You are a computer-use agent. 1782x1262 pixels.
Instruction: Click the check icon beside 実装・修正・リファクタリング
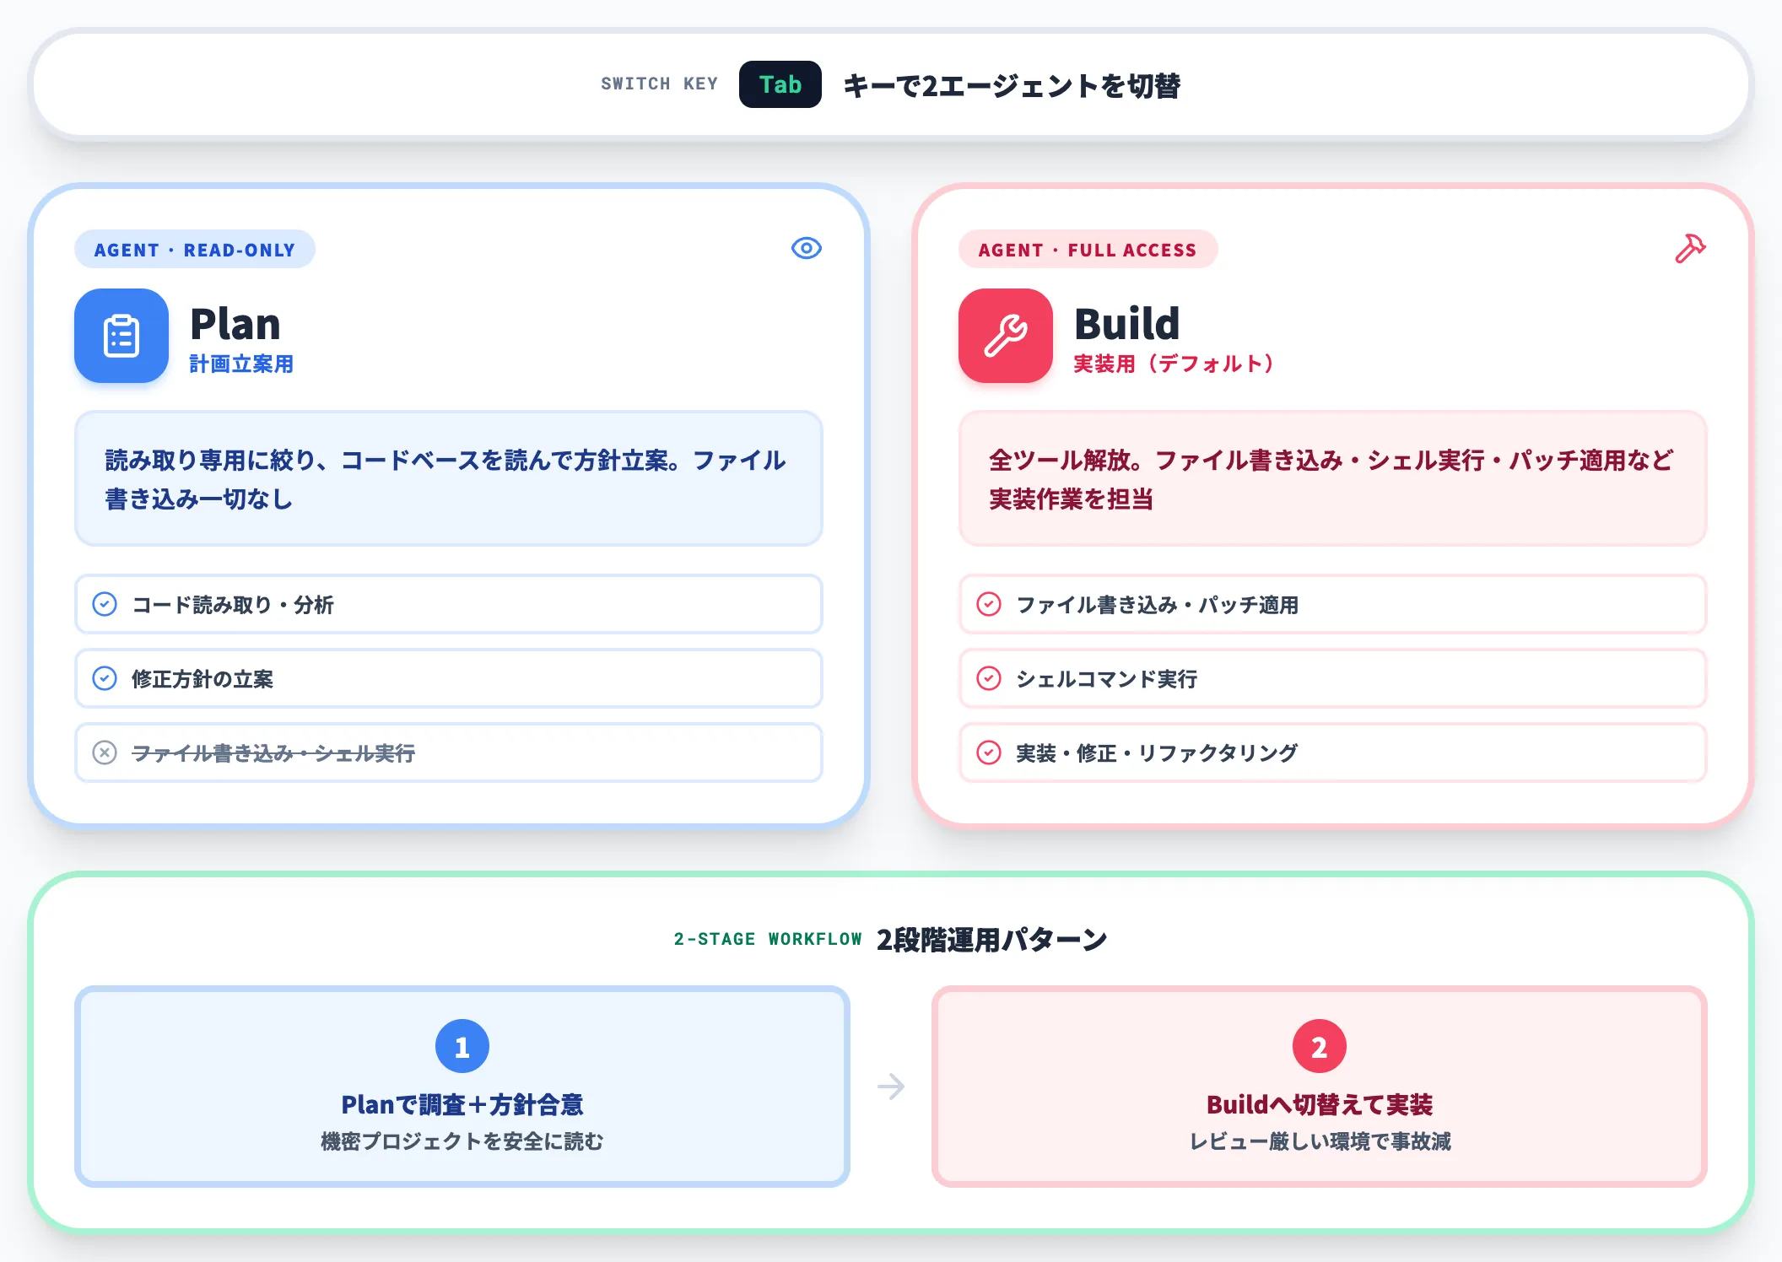pos(989,752)
